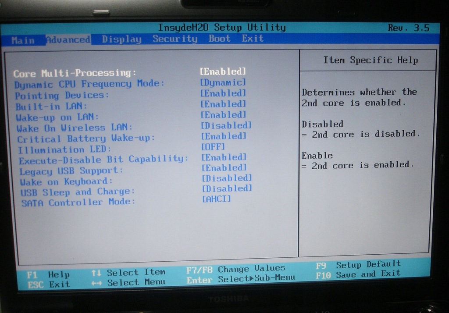Toggle Core Multi-Processing Enabled value
This screenshot has width=449, height=313.
223,71
